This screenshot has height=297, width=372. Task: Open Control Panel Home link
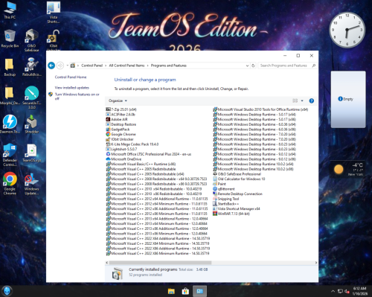pos(71,77)
